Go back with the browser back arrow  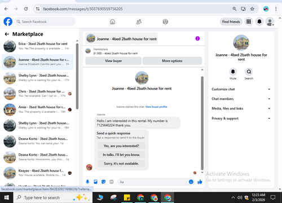coord(6,9)
